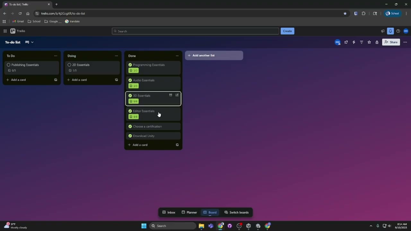Uncheck Audio Essentials complete mark

pyautogui.click(x=130, y=80)
